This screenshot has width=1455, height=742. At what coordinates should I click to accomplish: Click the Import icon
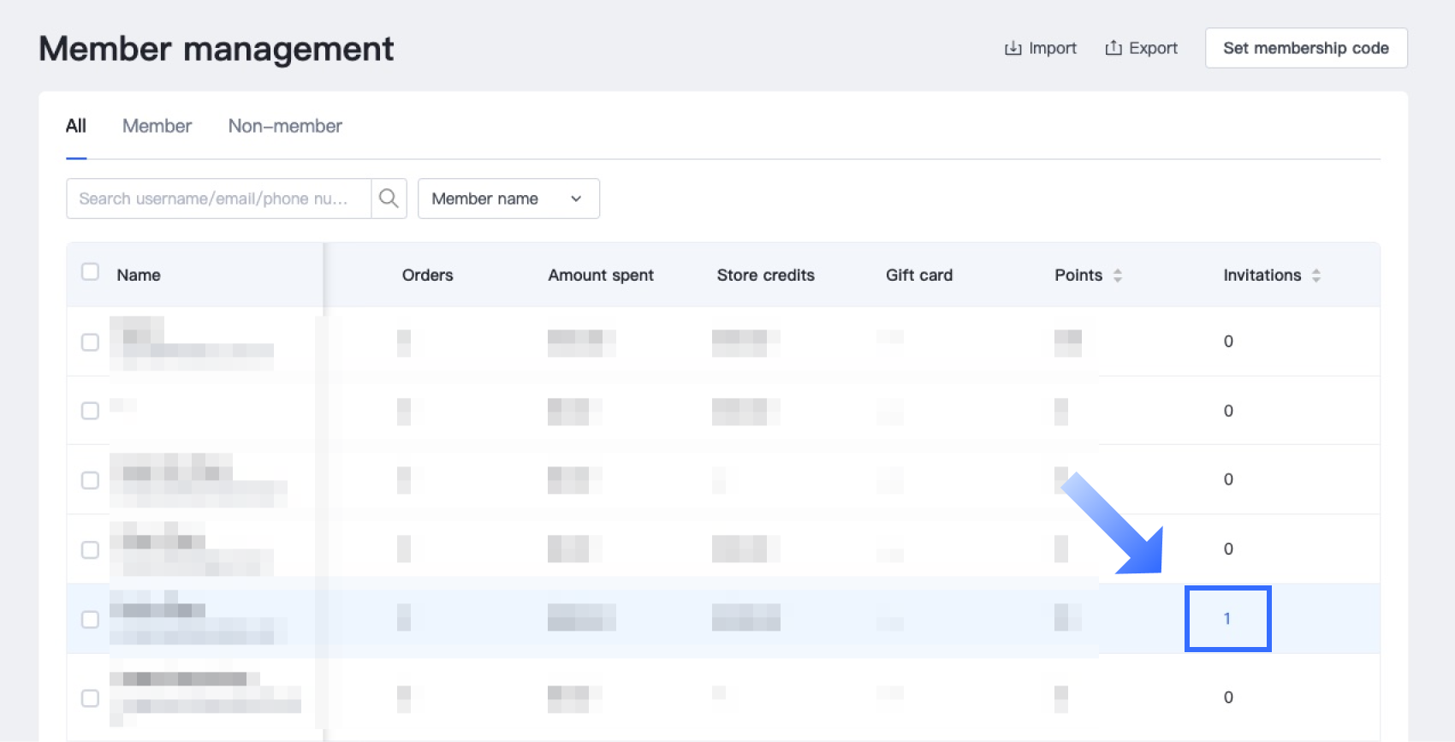point(1013,49)
